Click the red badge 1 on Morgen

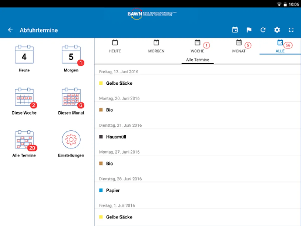(x=81, y=63)
